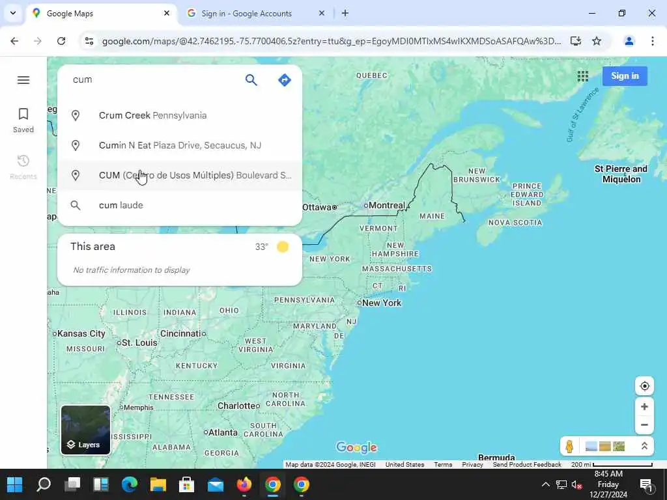Open the Layers map type thumbnail
Screen dimensions: 667x500
pos(85,430)
